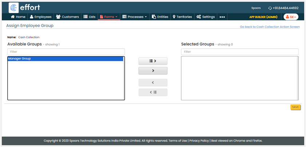Open the Entities section
Viewport: 306px width, 147px height.
pos(160,17)
